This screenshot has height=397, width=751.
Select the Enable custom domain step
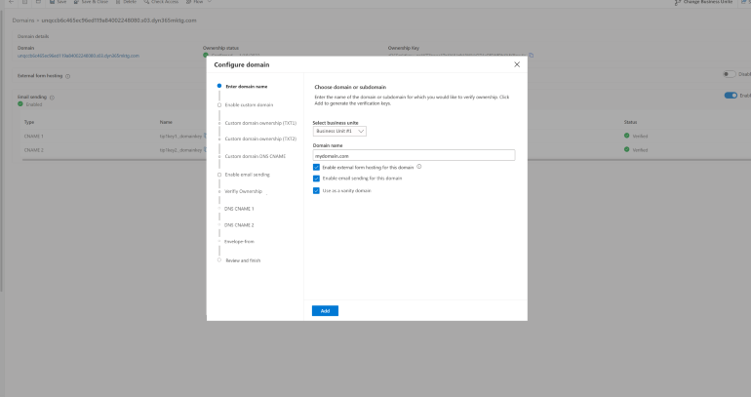[249, 105]
